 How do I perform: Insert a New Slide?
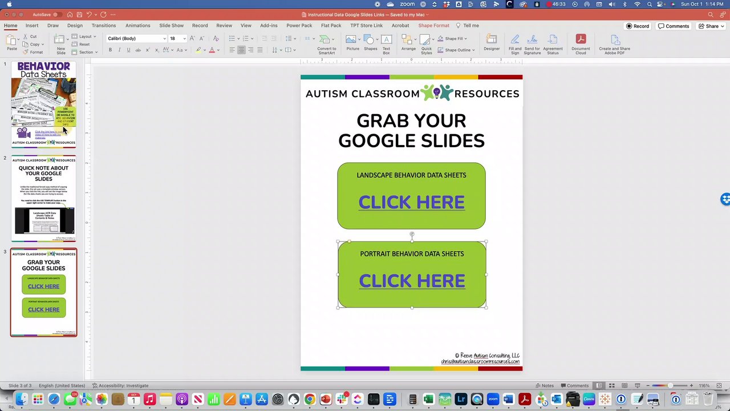[x=60, y=44]
